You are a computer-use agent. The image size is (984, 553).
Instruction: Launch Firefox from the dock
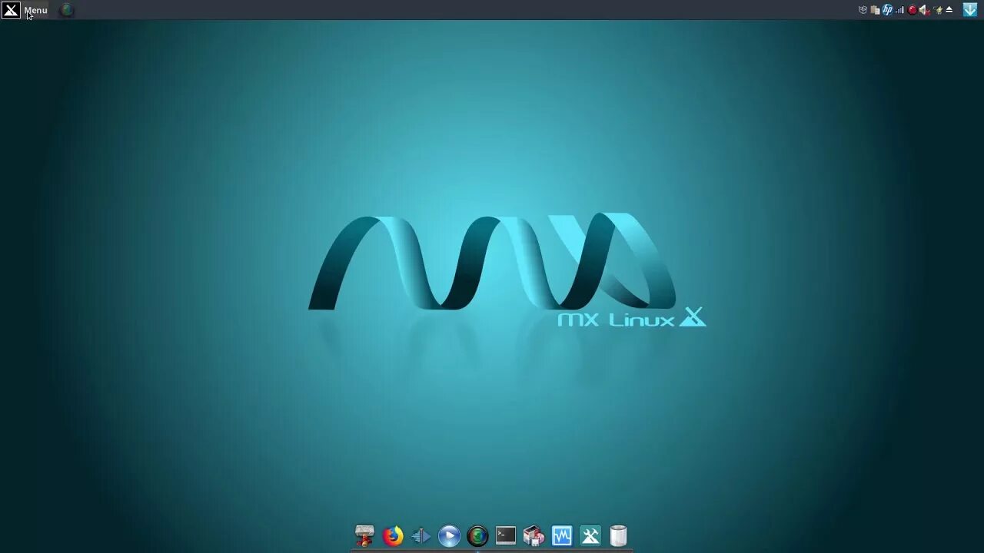coord(393,535)
